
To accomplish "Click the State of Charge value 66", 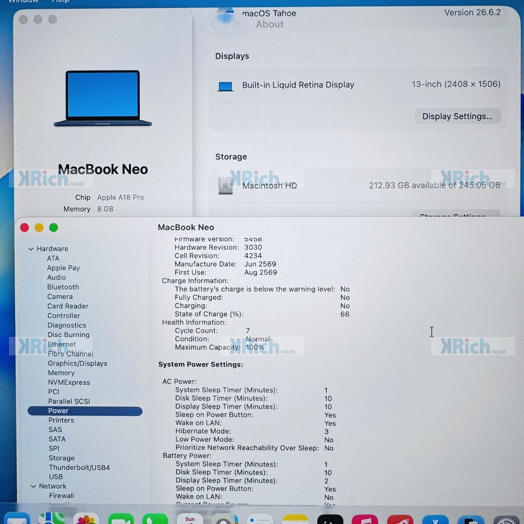I will [x=345, y=314].
